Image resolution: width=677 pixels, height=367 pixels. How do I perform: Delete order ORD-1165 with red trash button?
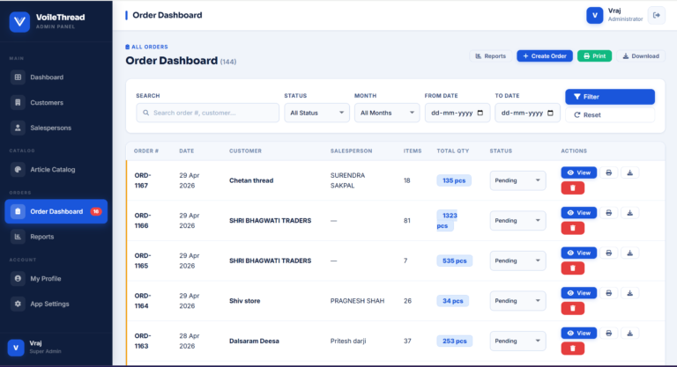coord(571,268)
